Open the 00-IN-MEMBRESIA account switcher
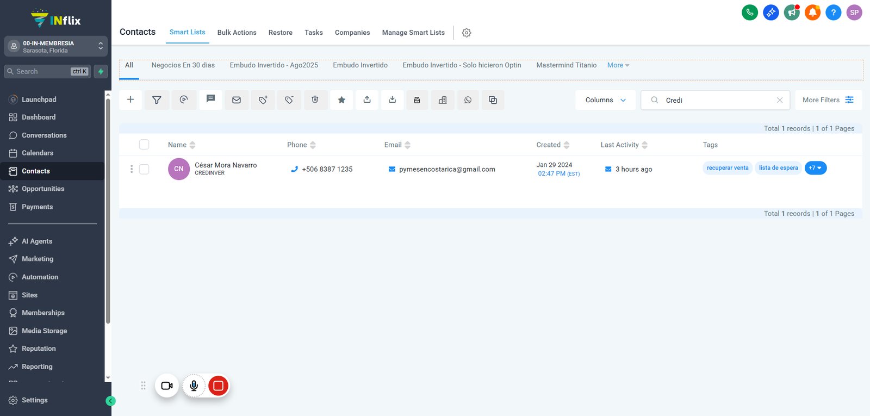The image size is (870, 416). pyautogui.click(x=56, y=47)
